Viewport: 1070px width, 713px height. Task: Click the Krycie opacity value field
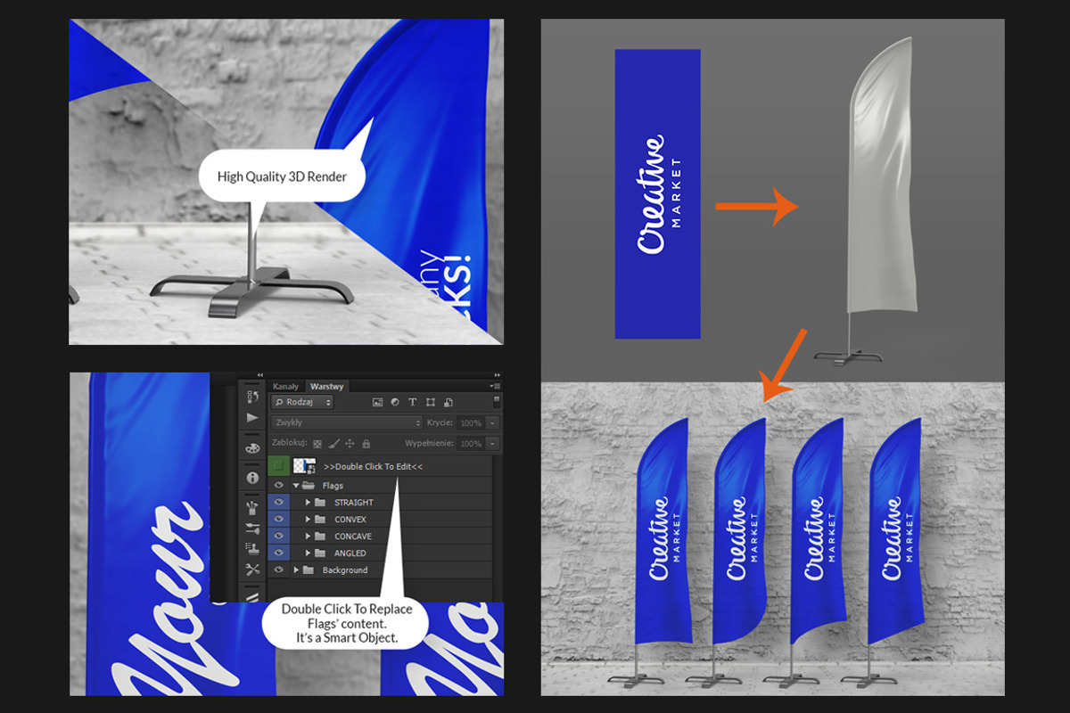point(472,423)
